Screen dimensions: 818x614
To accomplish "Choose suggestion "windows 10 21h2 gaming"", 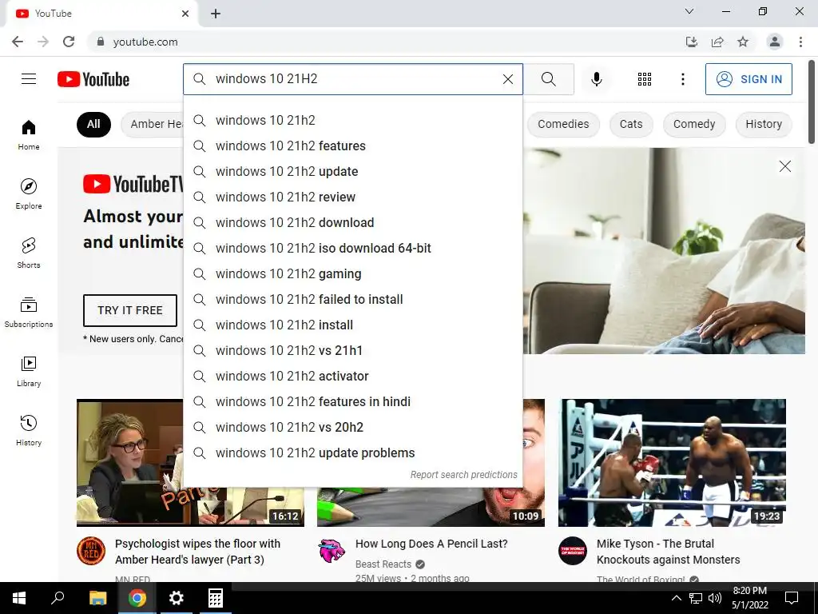I will [x=352, y=273].
